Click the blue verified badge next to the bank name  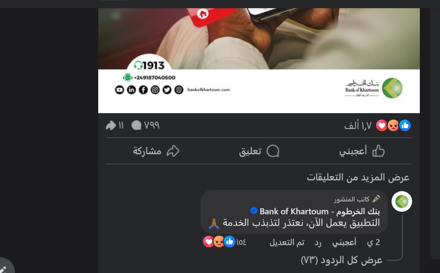point(254,210)
